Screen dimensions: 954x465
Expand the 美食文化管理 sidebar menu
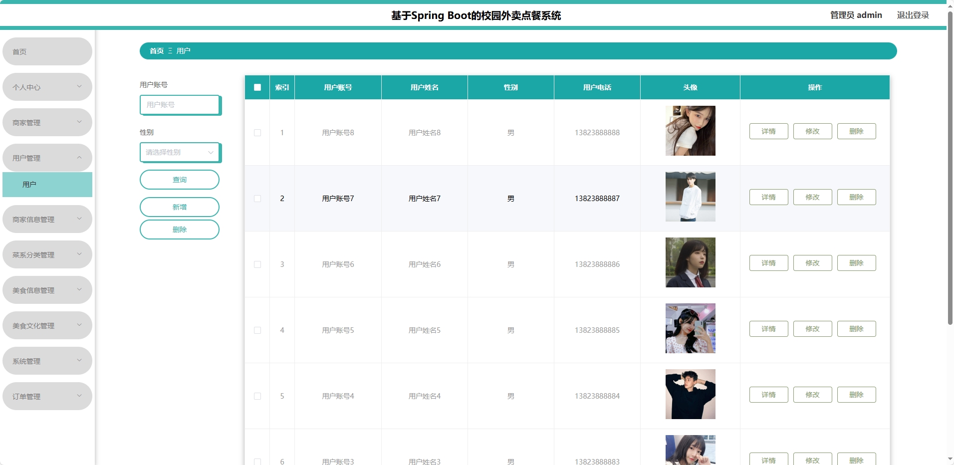coord(47,325)
